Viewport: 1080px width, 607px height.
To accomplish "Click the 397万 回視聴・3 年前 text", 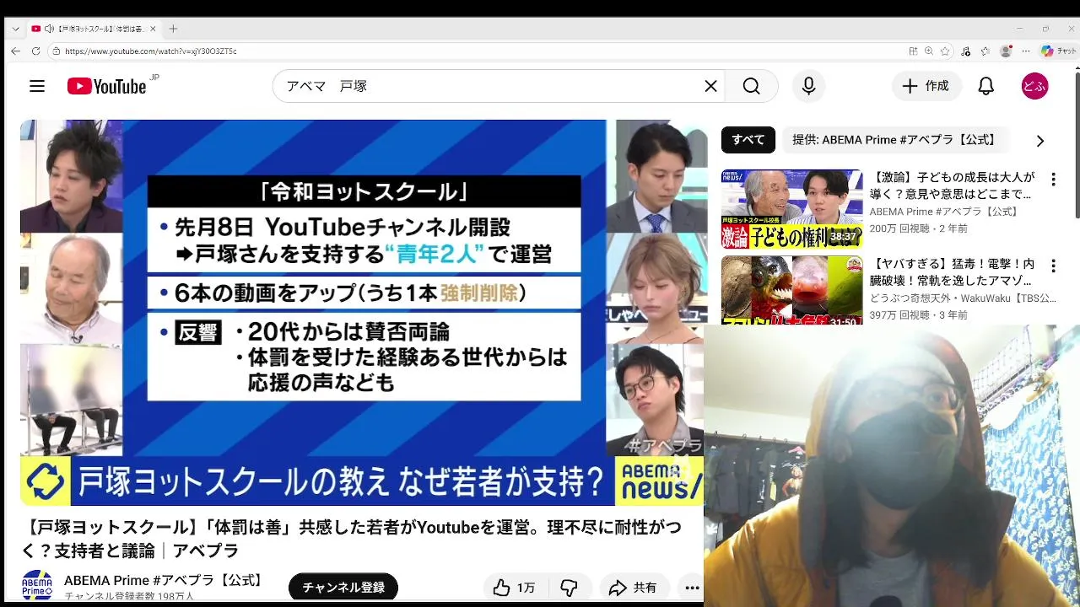I will (919, 315).
